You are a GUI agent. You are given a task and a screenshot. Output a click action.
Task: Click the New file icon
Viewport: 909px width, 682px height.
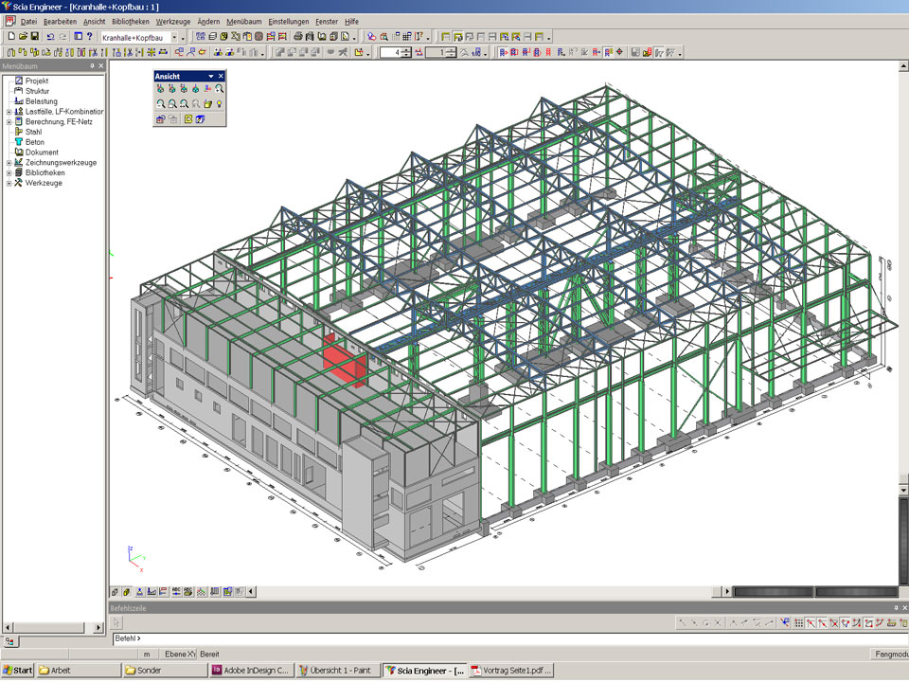[x=10, y=36]
